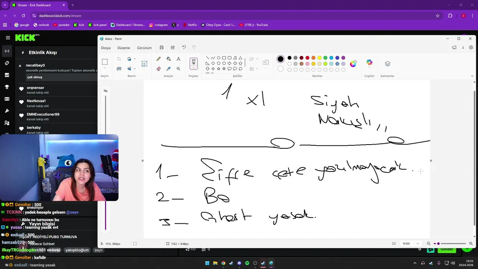478x269 pixels.
Task: Click the zoom in magnifier in Paint
Action: [471, 244]
